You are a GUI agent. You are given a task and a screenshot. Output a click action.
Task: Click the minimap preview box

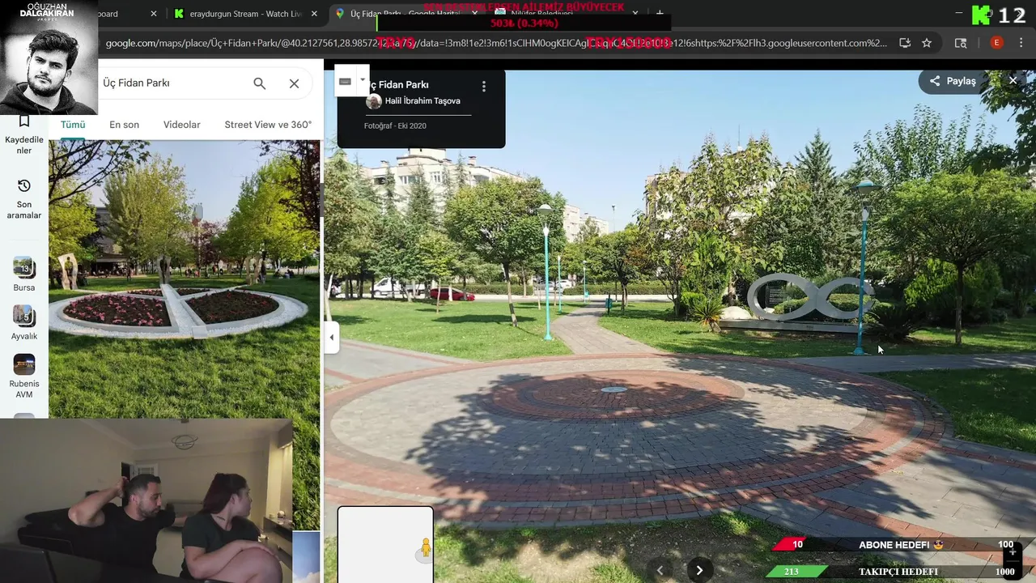(385, 544)
